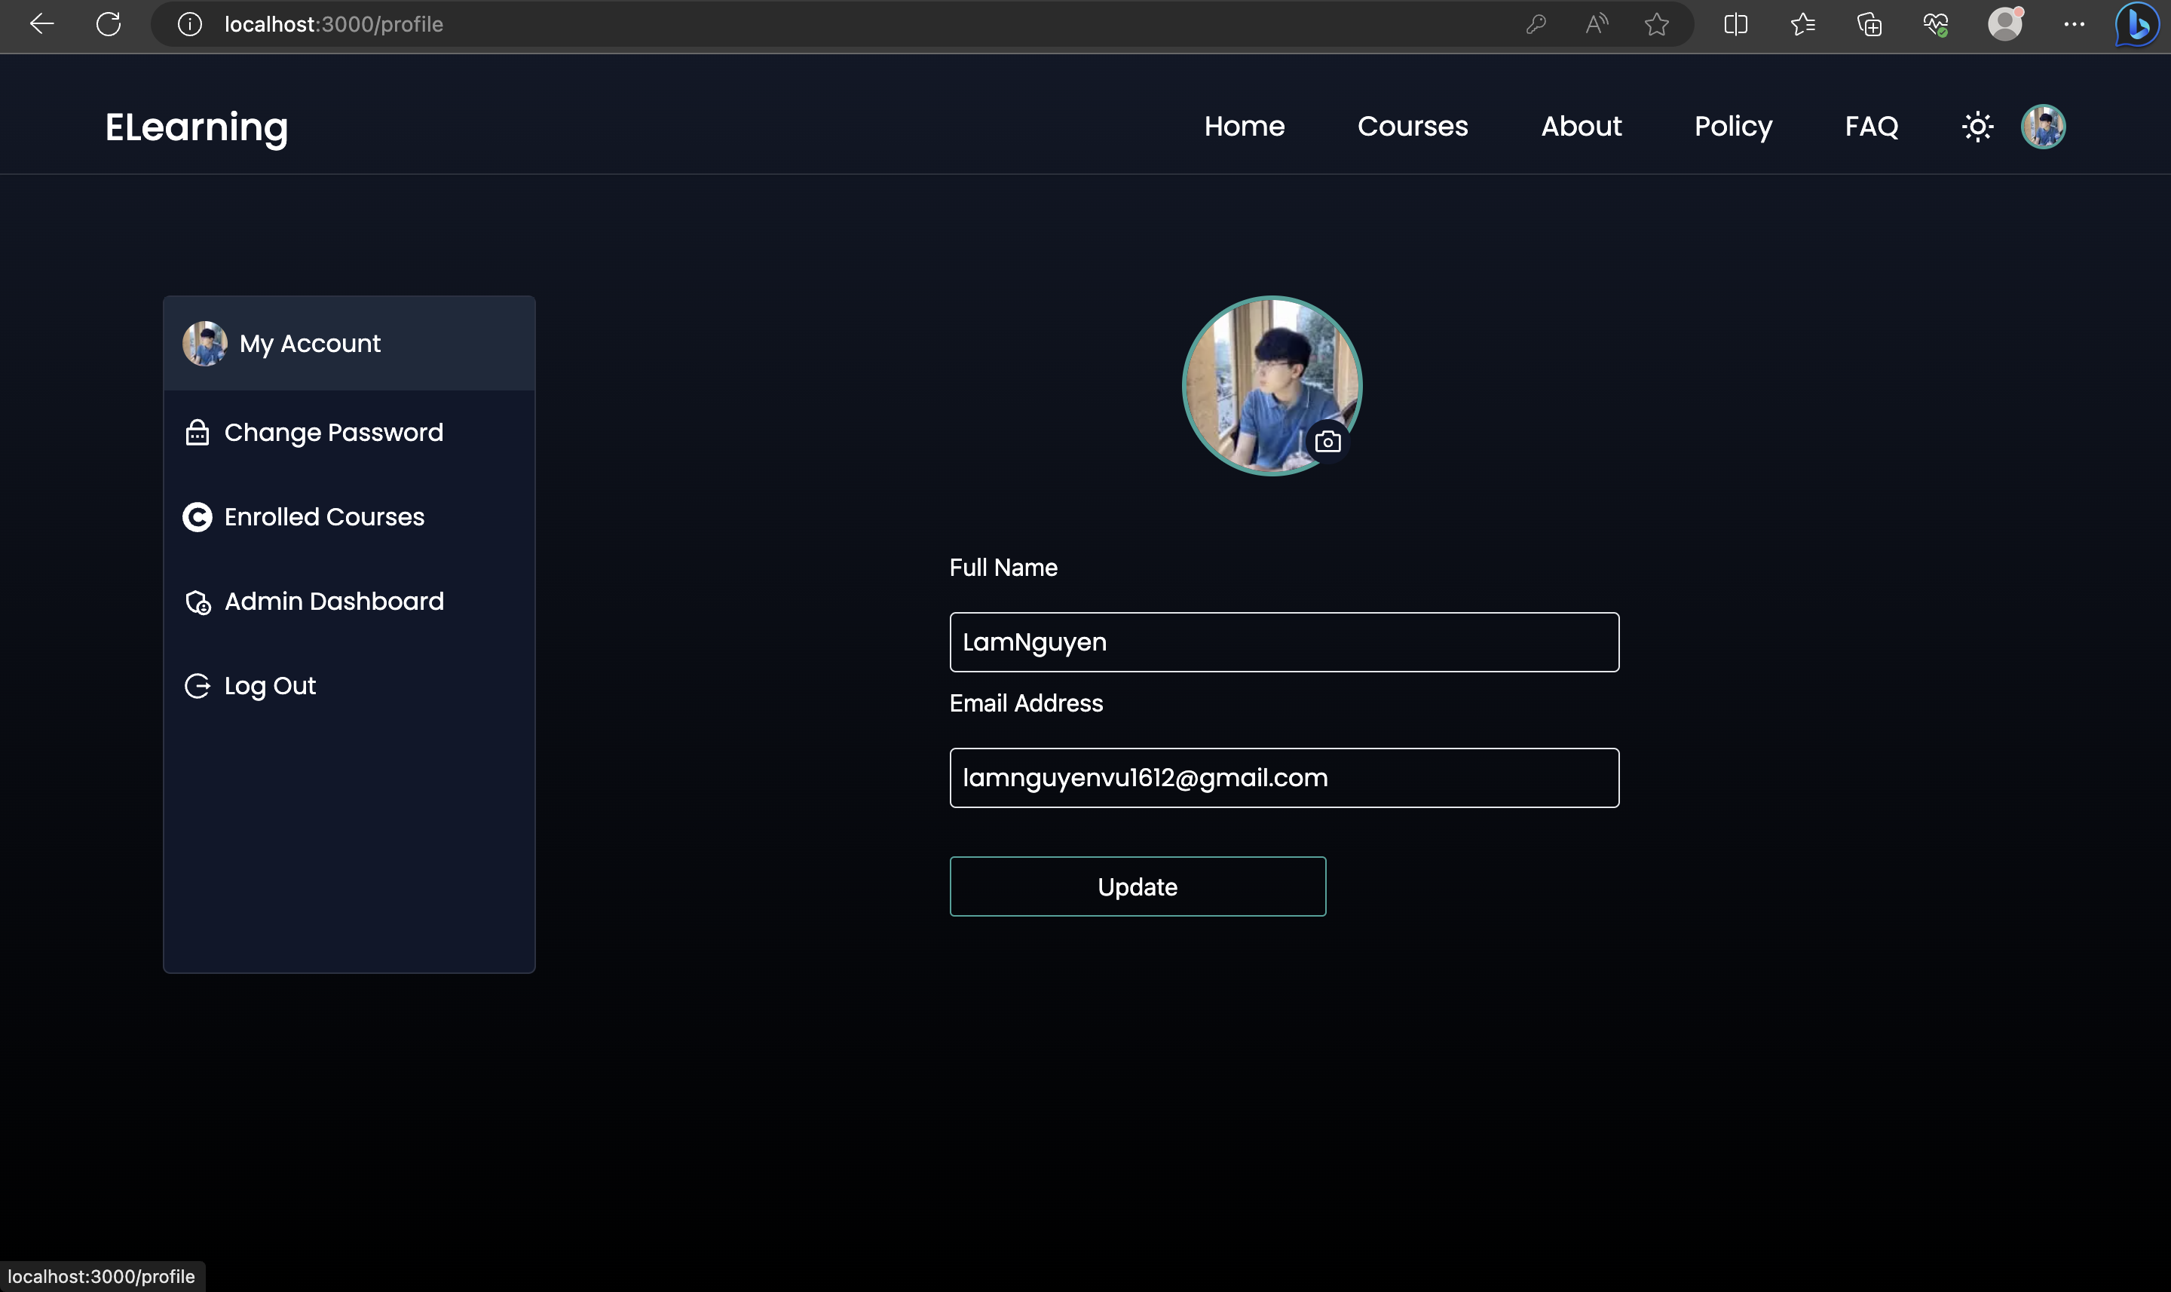This screenshot has height=1292, width=2171.
Task: Open Change Password section
Action: click(332, 433)
